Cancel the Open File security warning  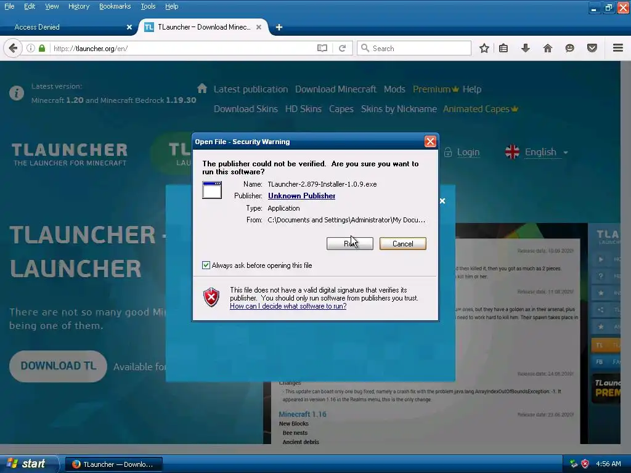(x=402, y=243)
